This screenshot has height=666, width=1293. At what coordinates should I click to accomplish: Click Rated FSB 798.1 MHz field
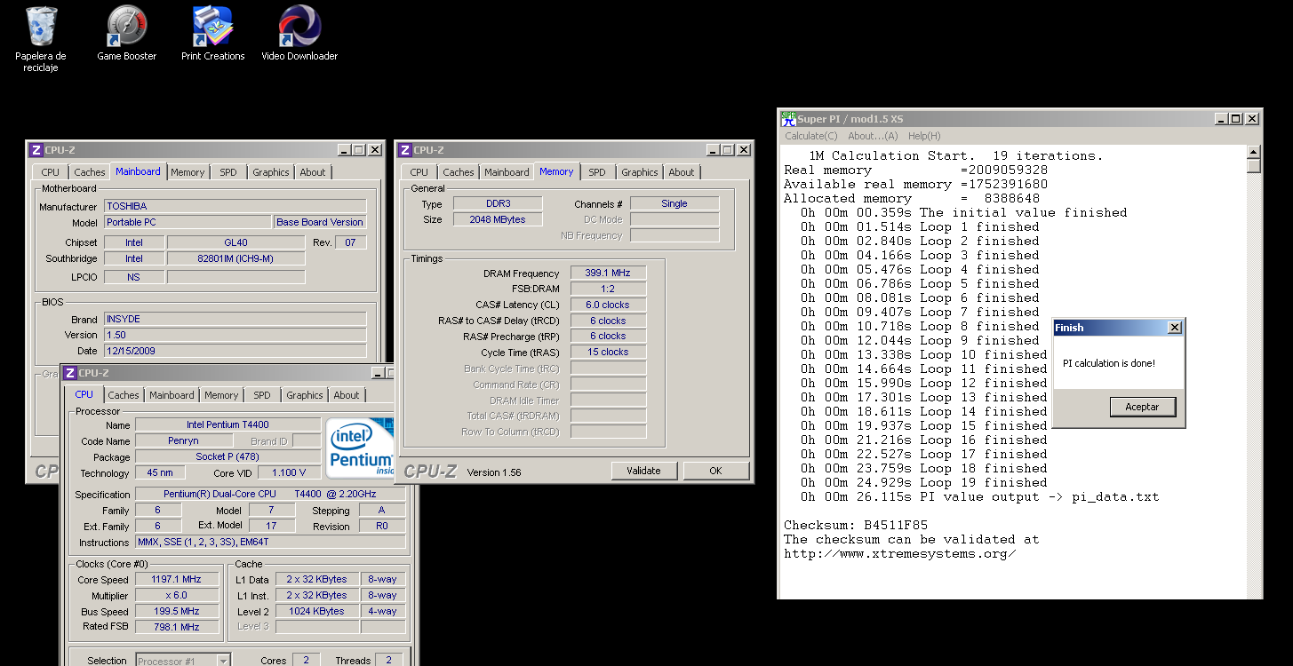coord(176,627)
